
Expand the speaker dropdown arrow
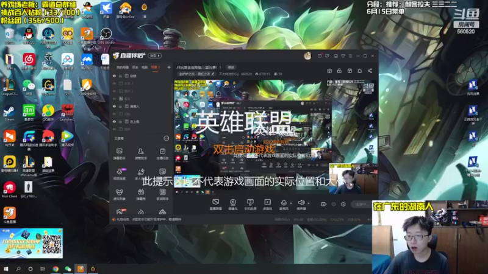(x=309, y=203)
